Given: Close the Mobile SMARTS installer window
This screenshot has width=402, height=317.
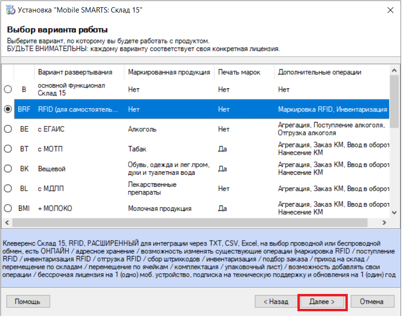Looking at the screenshot, I should point(390,10).
